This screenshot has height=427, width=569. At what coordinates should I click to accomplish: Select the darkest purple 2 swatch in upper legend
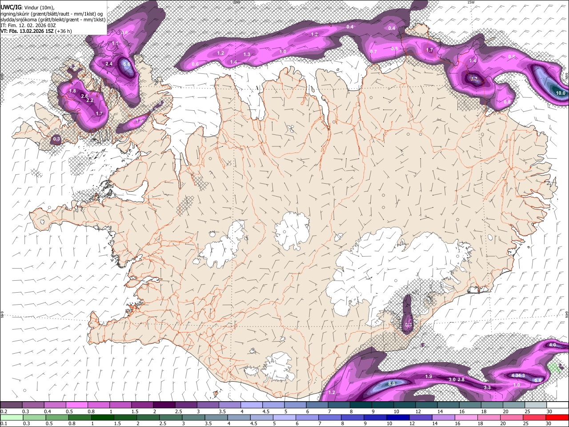pos(164,405)
